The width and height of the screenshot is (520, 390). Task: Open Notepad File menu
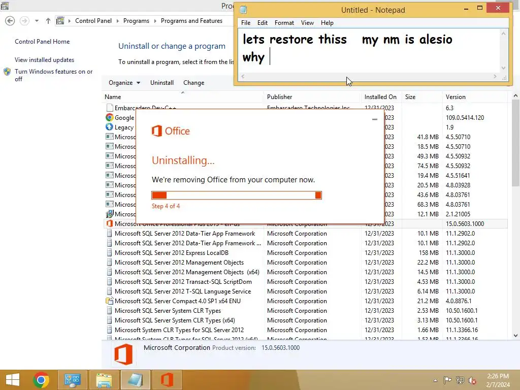point(246,22)
